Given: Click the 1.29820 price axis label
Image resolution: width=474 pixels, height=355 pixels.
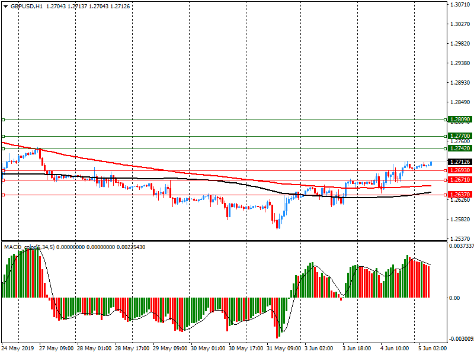Looking at the screenshot, I should (460, 44).
